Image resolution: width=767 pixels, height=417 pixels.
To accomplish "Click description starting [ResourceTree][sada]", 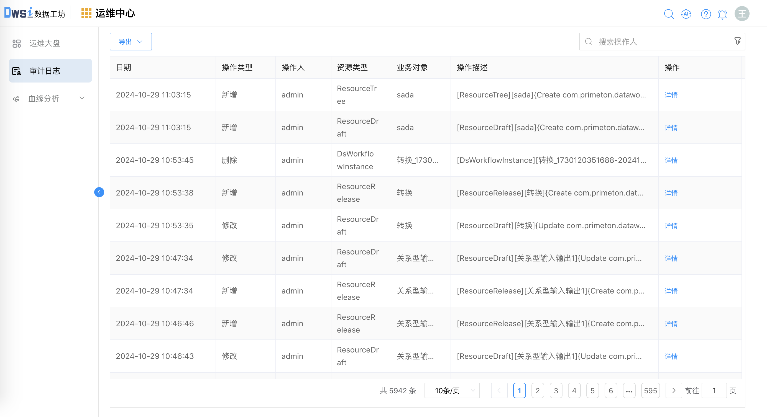I will tap(551, 95).
